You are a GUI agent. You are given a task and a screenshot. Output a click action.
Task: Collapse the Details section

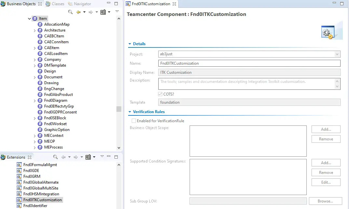[130, 44]
